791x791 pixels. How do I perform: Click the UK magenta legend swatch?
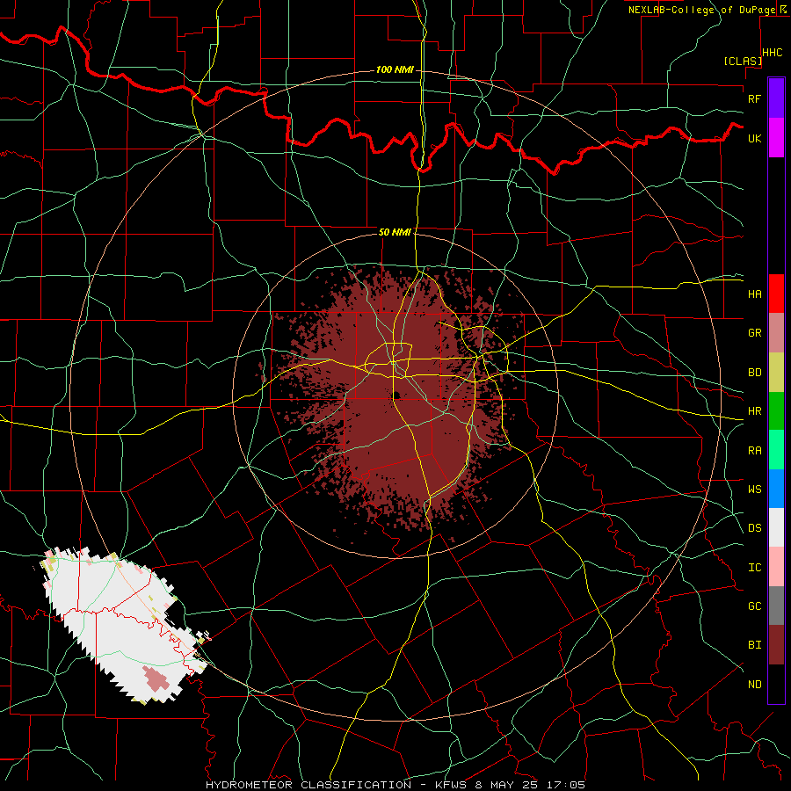776,138
